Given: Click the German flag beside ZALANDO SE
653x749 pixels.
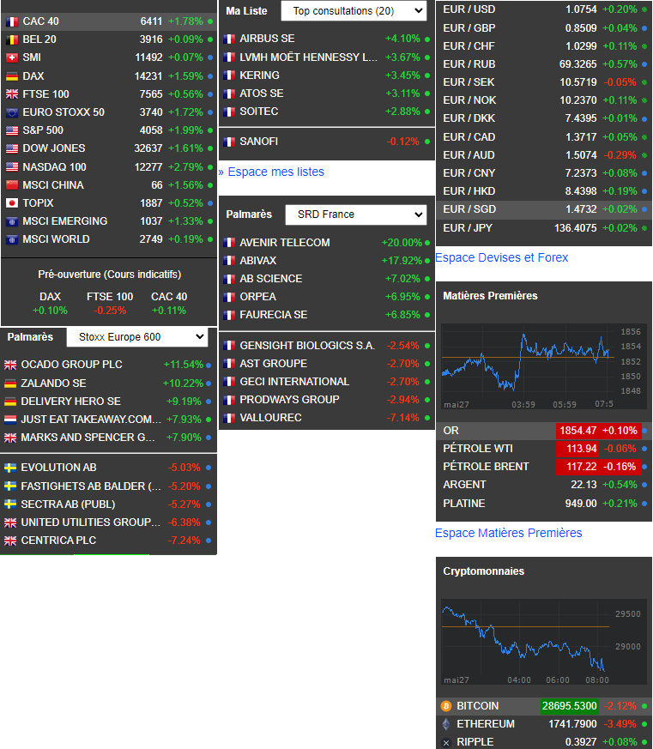Looking at the screenshot, I should (10, 384).
